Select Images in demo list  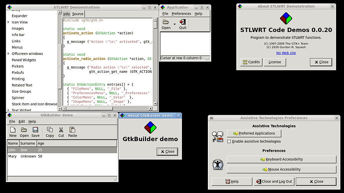coord(18,28)
